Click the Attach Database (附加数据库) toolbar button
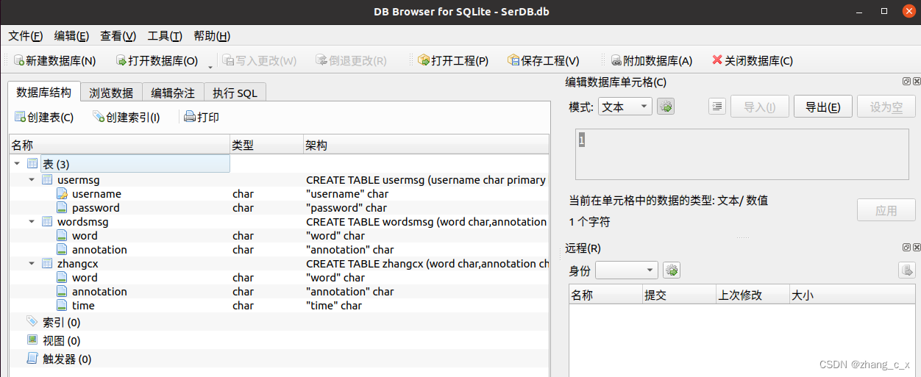921x377 pixels. coord(652,61)
